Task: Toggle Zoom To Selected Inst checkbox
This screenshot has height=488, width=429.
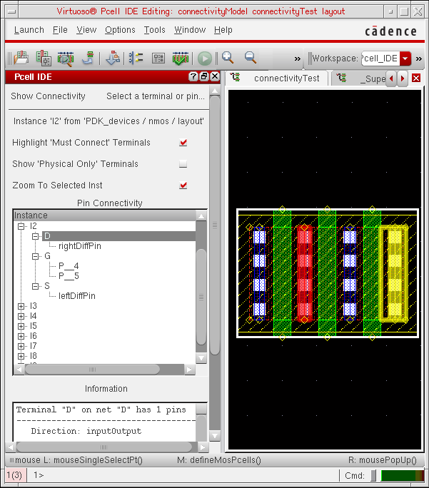Action: coord(183,185)
